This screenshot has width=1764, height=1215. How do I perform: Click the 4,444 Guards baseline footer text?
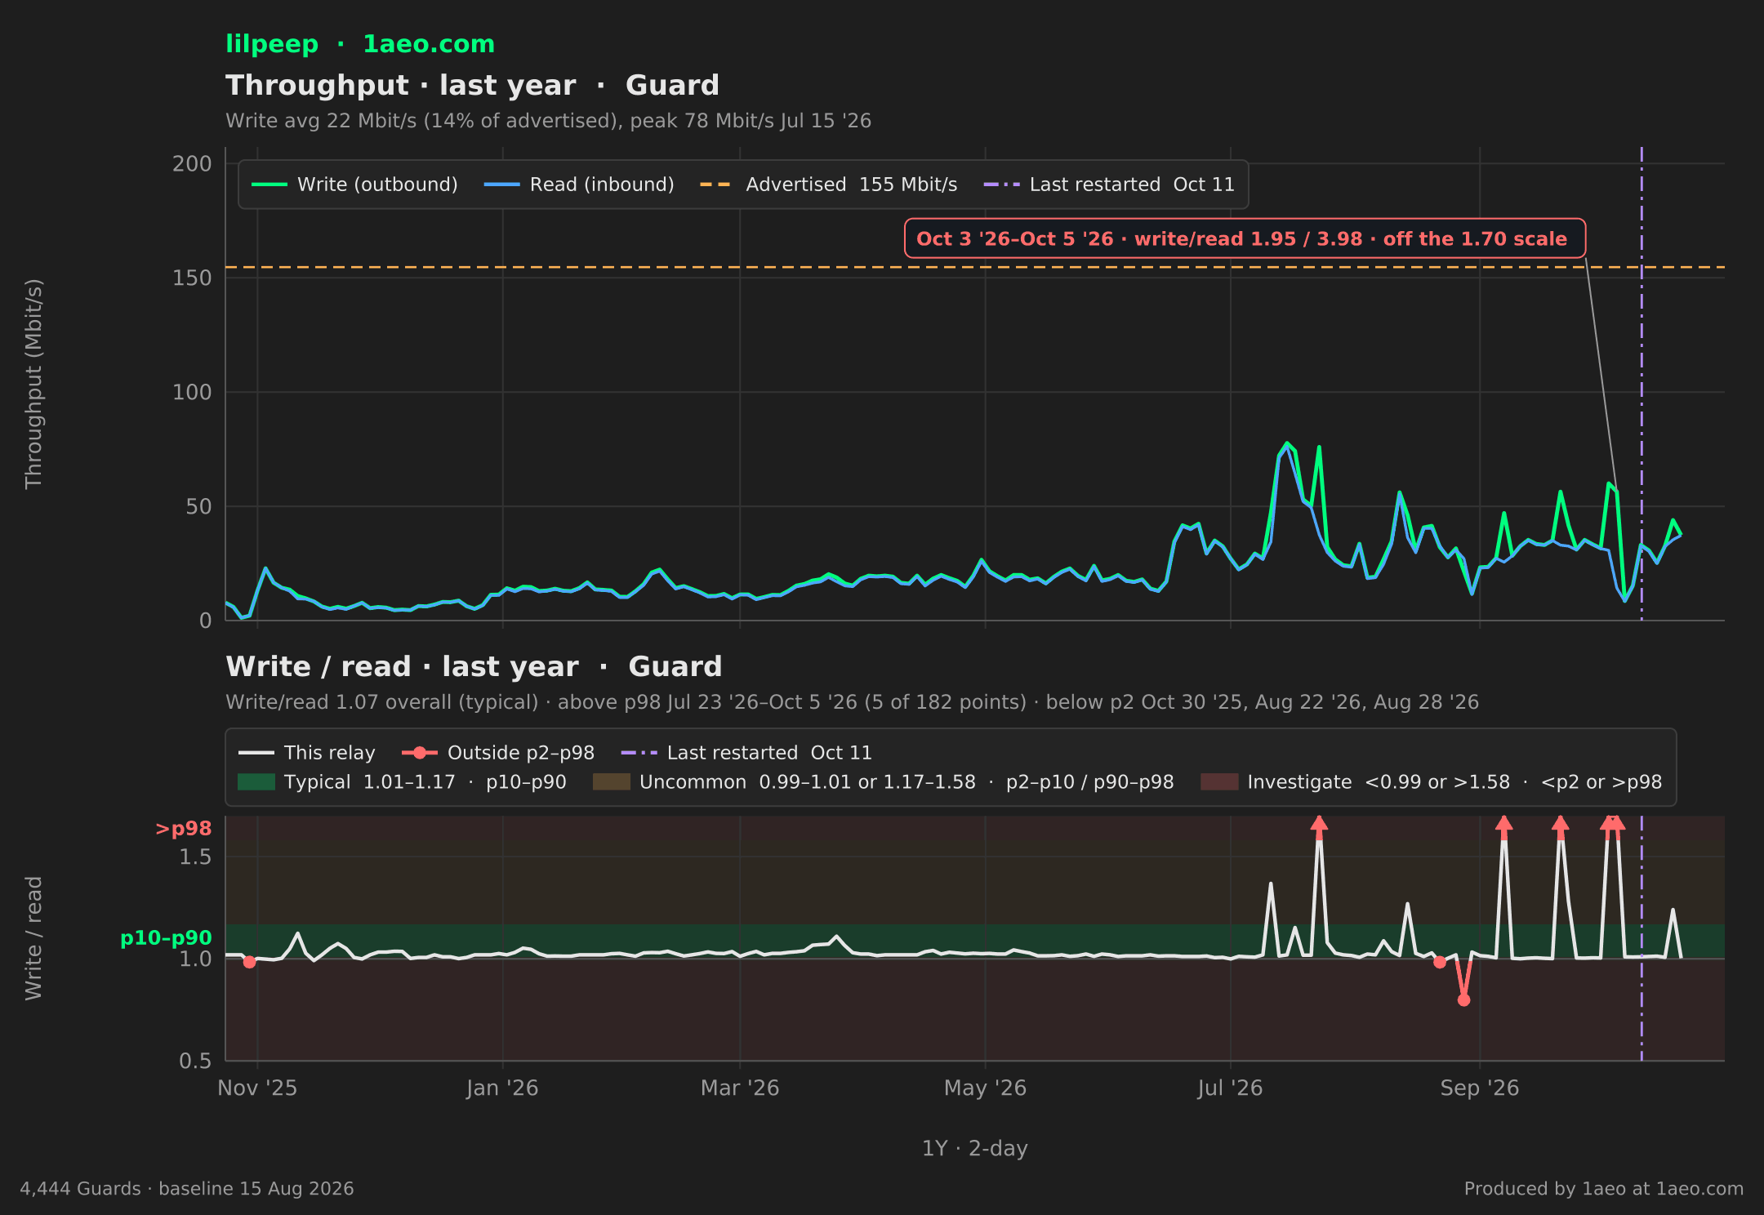[187, 1189]
